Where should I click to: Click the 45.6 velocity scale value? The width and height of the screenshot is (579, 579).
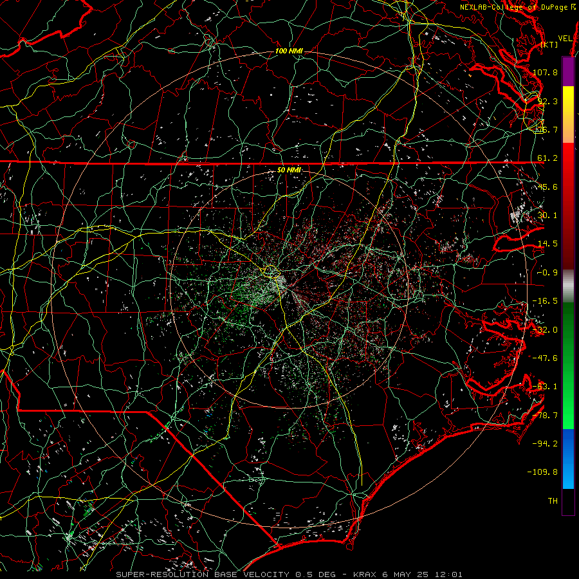tap(547, 187)
